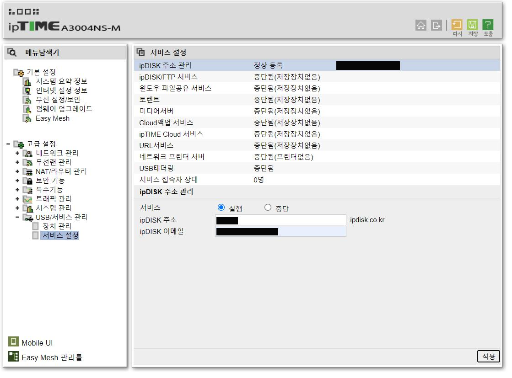
Task: Click the 트래픽 관리 chart icon
Action: click(x=28, y=199)
